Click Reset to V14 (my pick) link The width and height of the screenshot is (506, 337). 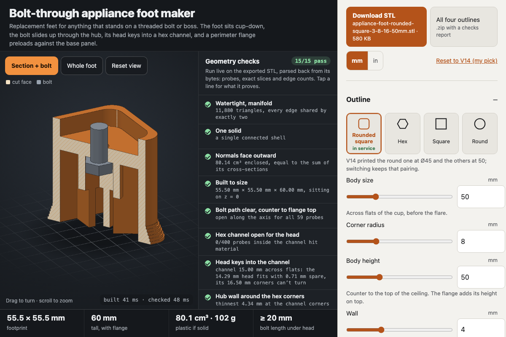click(467, 61)
